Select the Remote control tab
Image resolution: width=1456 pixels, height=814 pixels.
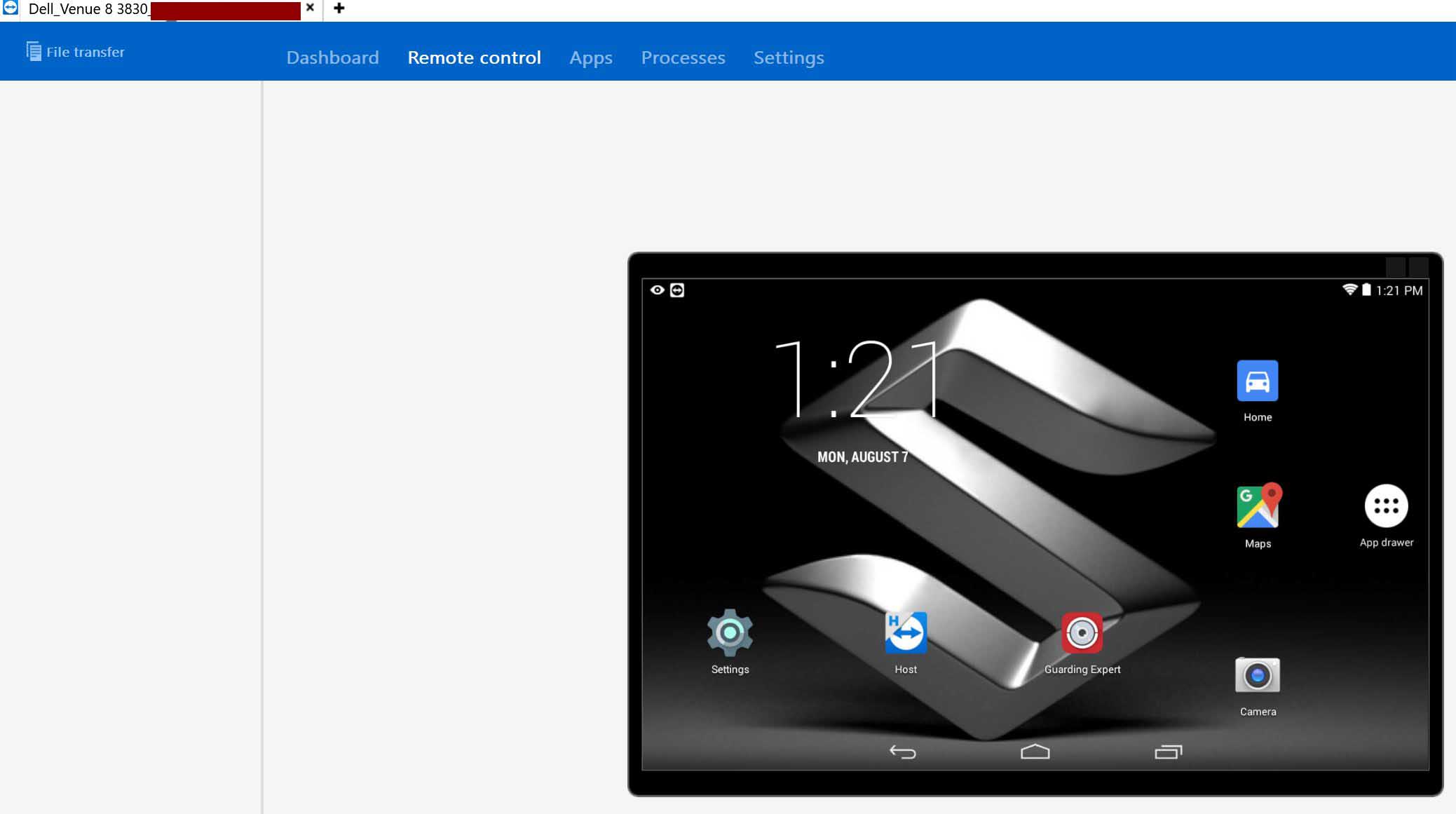tap(474, 57)
